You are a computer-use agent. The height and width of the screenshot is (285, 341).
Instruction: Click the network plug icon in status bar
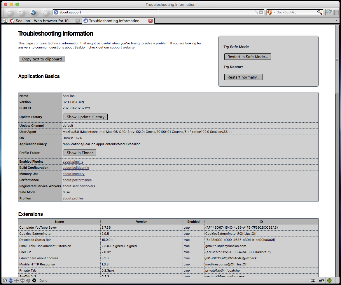point(313,280)
